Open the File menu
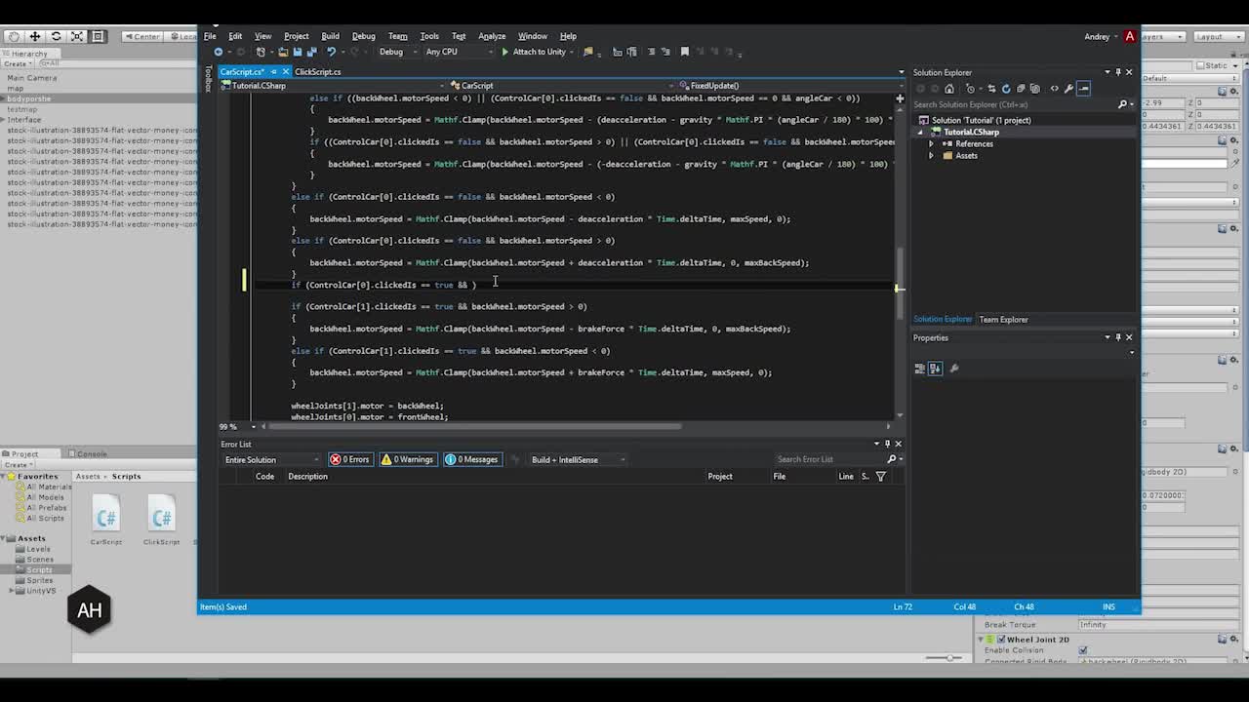Screen dimensions: 1249x702 [x=210, y=36]
